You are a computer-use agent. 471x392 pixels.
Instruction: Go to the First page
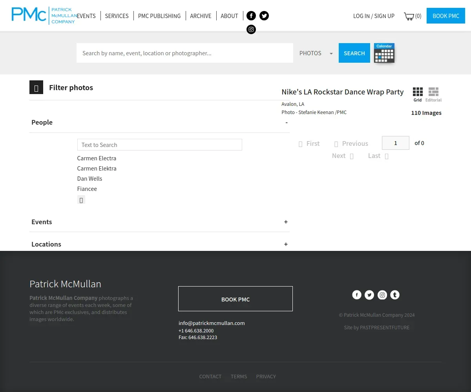pos(309,143)
